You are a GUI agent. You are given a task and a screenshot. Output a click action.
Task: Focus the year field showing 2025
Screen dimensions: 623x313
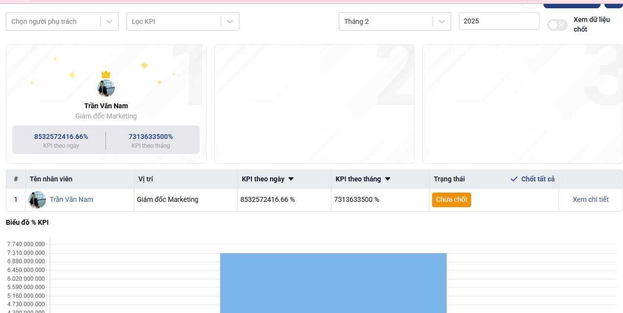click(x=498, y=21)
